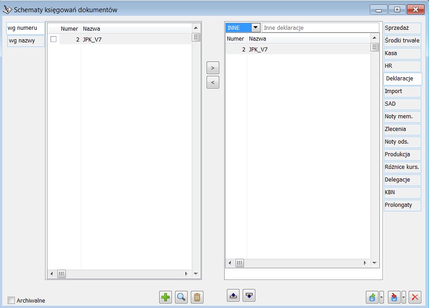Click the export schemas icon
Image resolution: width=429 pixels, height=308 pixels.
[372, 297]
